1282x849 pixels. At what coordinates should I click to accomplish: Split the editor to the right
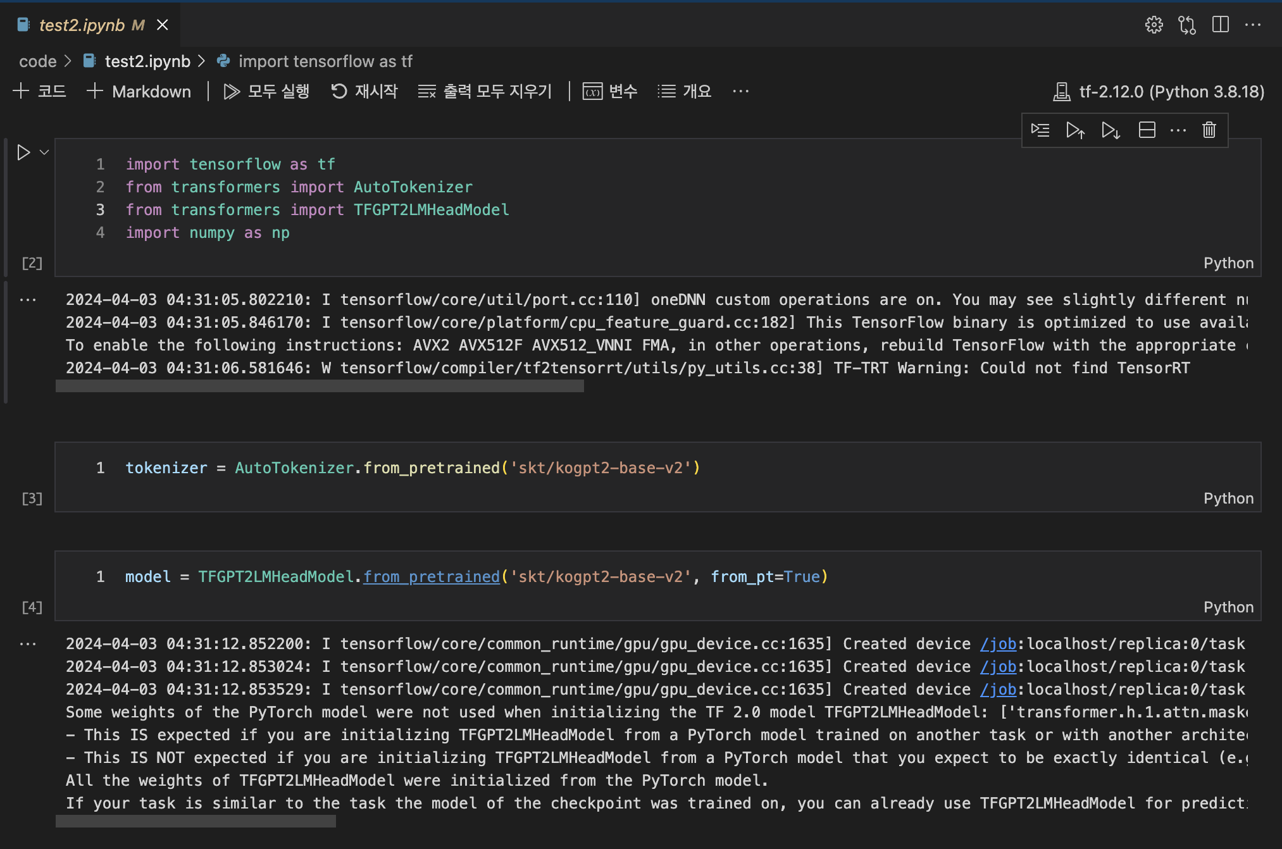click(1220, 25)
